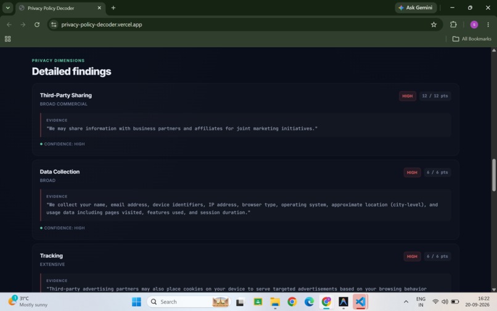Open the active Chrome profile taskbar icon
497x311 pixels.
click(326, 302)
